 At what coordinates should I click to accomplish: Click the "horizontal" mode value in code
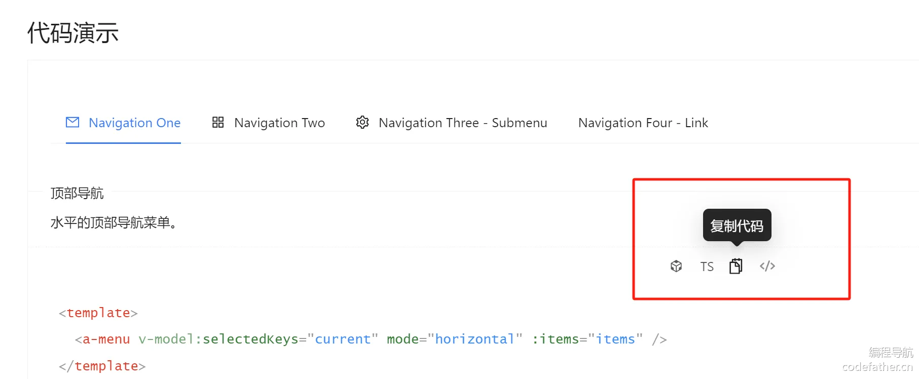[475, 339]
